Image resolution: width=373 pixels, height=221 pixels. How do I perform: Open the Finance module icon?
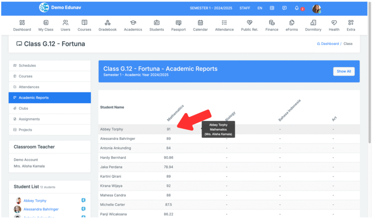tap(272, 23)
